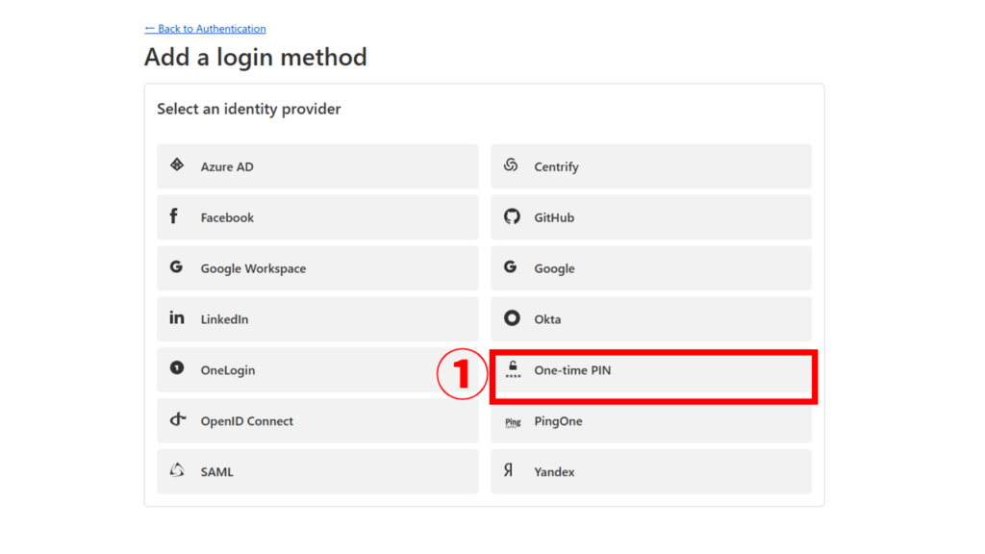Click the Google Workspace G icon
Viewport: 985px width, 554px height.
click(176, 267)
